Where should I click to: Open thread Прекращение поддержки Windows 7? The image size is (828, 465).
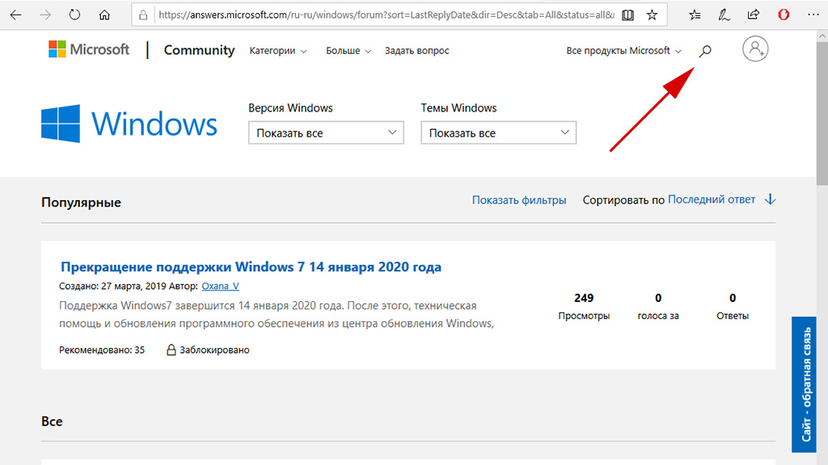pos(251,266)
